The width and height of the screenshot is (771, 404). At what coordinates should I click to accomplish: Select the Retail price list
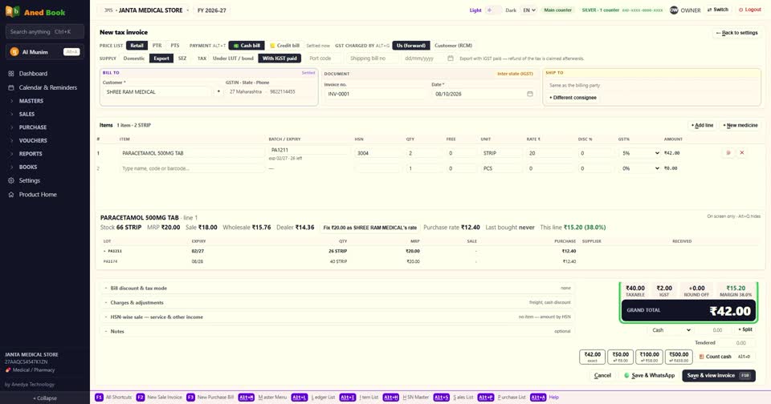tap(137, 46)
